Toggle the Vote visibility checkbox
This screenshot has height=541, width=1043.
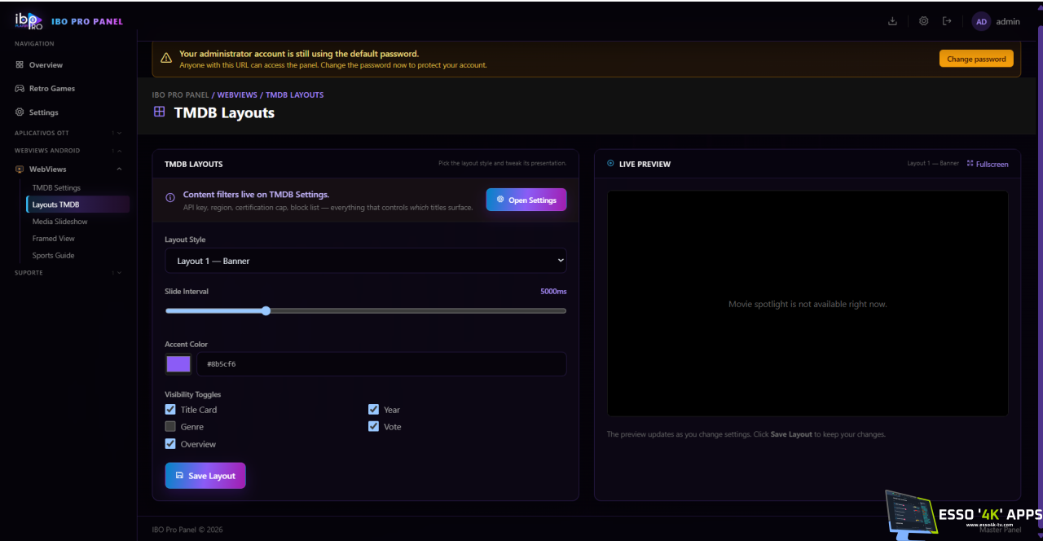coord(373,427)
